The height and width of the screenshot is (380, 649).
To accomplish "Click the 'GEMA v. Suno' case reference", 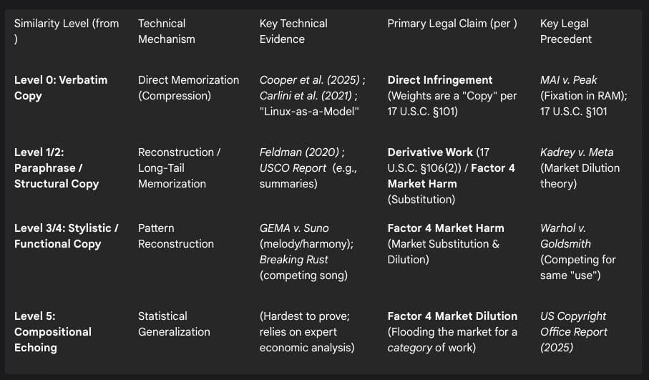I will pyautogui.click(x=294, y=228).
